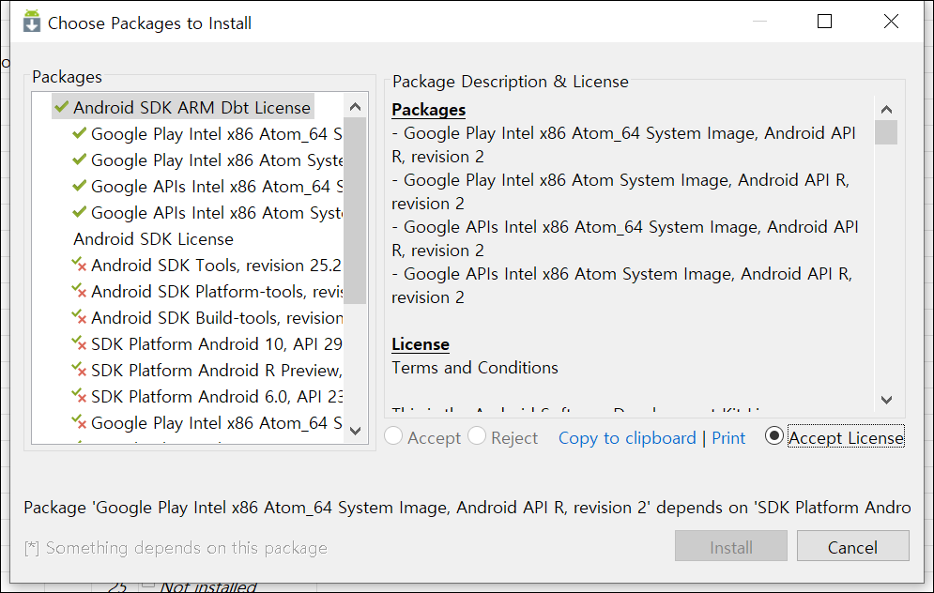Click status icon beside Android SDK Build-tools

tap(79, 318)
